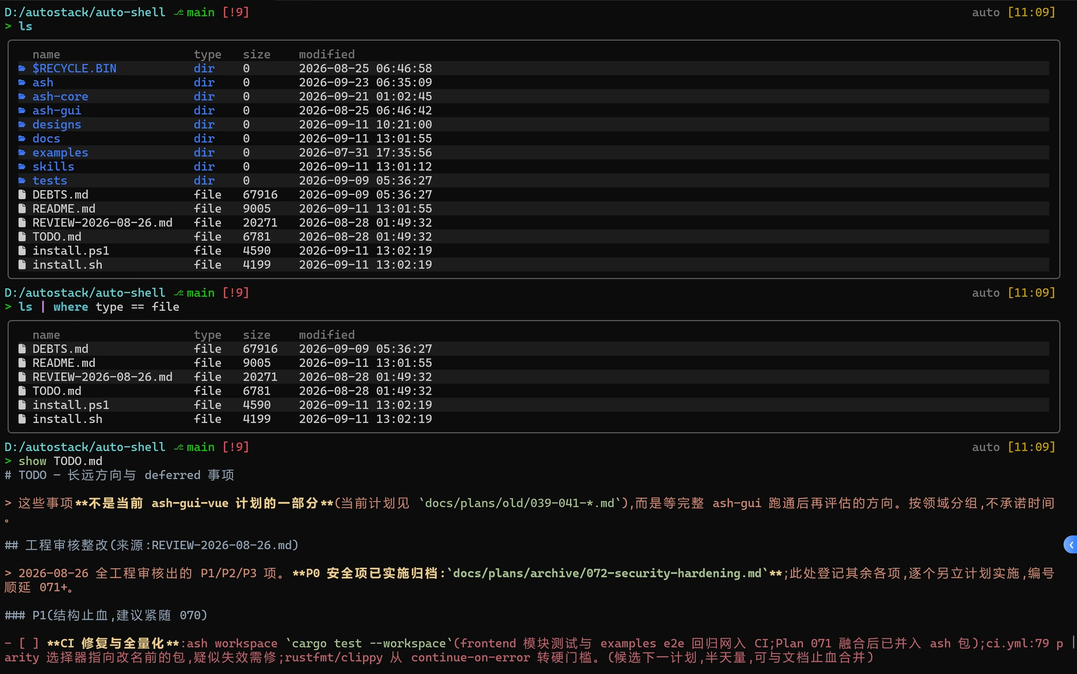Click the top-right [11:09] clock text
Viewport: 1077px width, 674px height.
[1032, 12]
